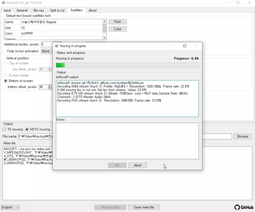Click the tsMuxeR output log area

click(x=127, y=99)
